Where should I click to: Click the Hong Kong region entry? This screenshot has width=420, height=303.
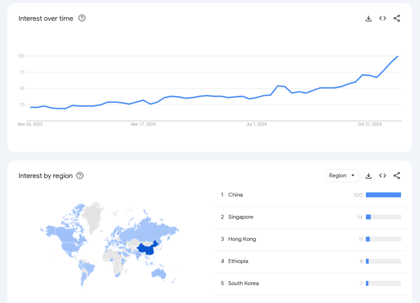click(x=242, y=239)
